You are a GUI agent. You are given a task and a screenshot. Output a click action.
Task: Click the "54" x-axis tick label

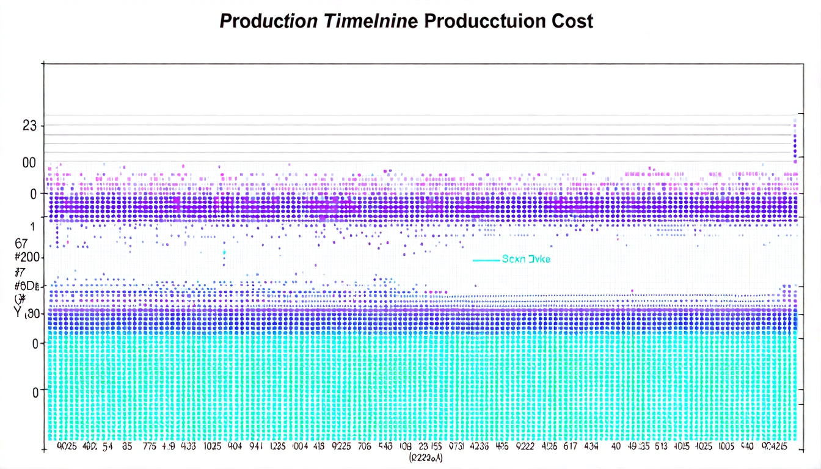(x=108, y=446)
